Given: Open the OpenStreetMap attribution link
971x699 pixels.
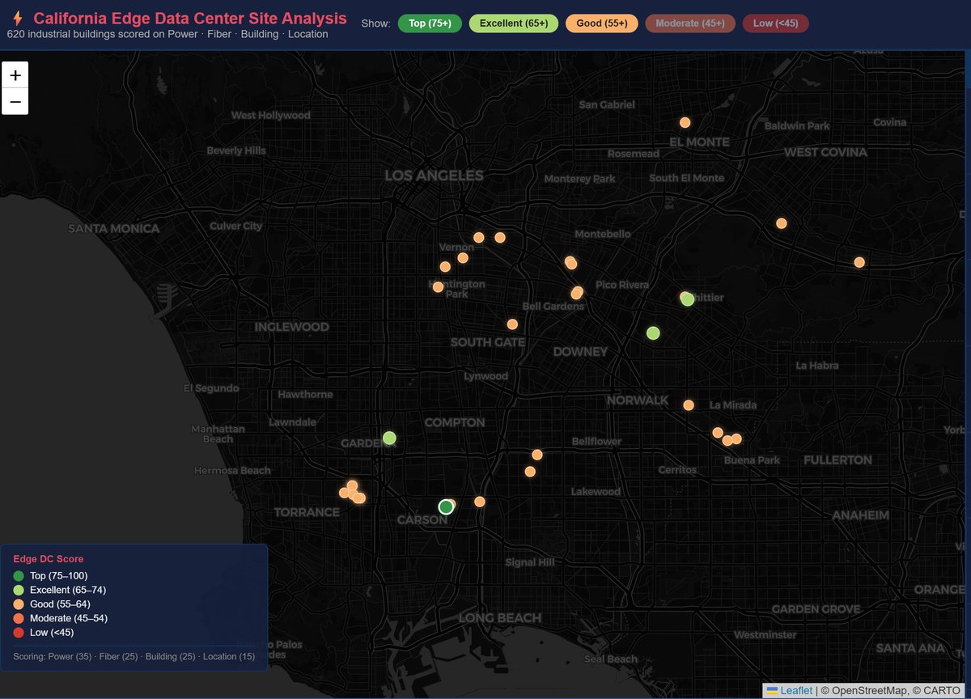Looking at the screenshot, I should 865,691.
